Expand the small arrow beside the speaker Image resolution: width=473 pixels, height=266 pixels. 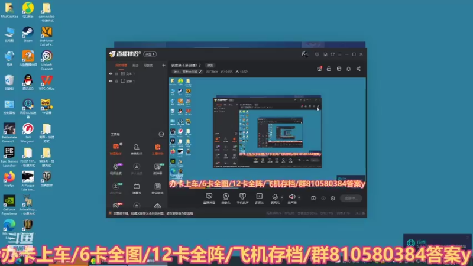click(299, 197)
